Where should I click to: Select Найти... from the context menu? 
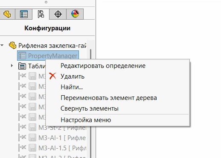(72, 87)
